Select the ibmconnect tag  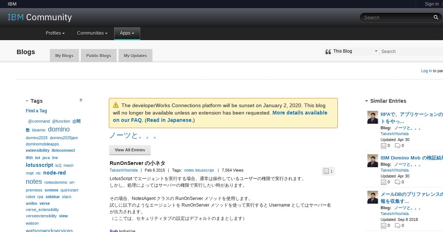(x=63, y=150)
